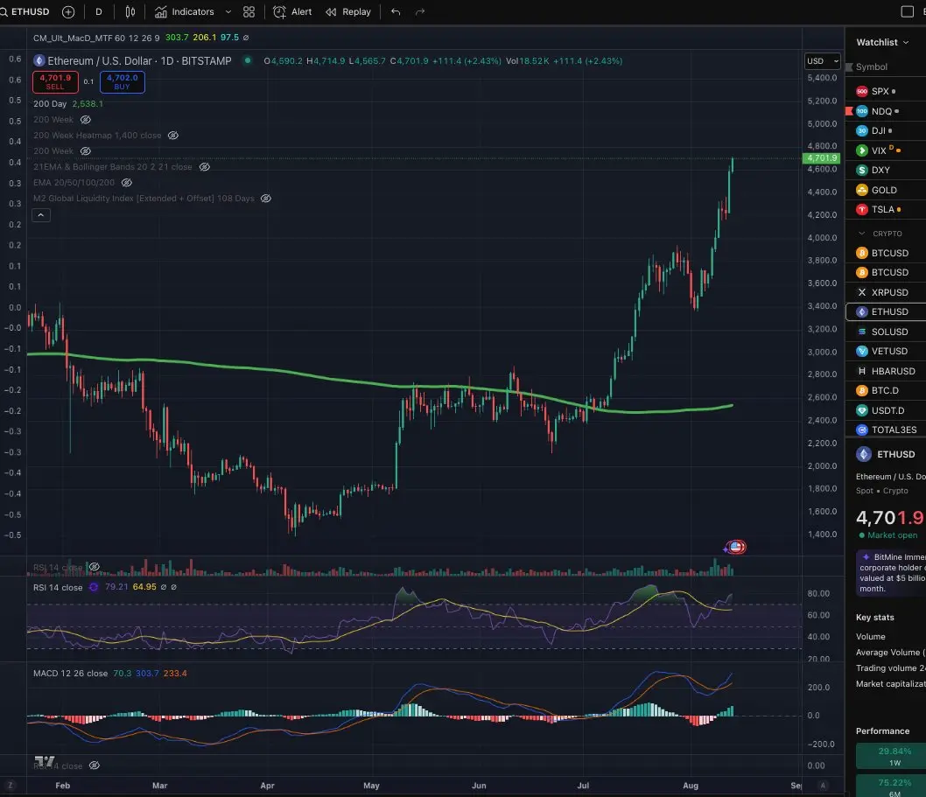Image resolution: width=926 pixels, height=797 pixels.
Task: Click the Ethereum / U.S. Dollar chart title
Action: pyautogui.click(x=139, y=61)
